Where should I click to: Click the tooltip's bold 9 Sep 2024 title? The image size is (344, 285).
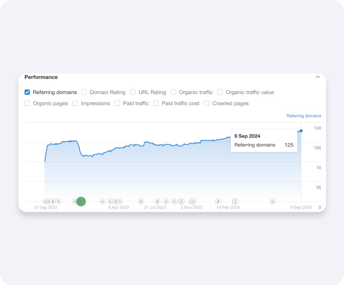247,136
